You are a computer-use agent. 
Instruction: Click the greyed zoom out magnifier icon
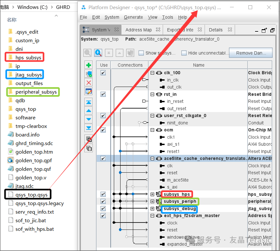(x=87, y=53)
